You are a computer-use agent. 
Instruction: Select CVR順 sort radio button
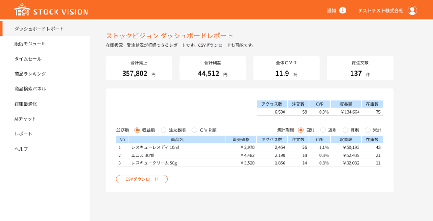(194, 130)
